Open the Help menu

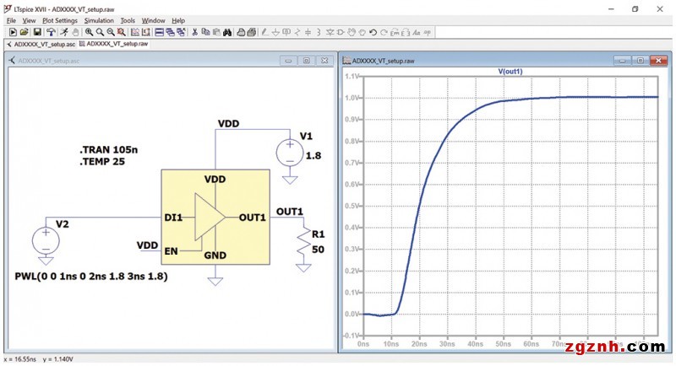(178, 20)
